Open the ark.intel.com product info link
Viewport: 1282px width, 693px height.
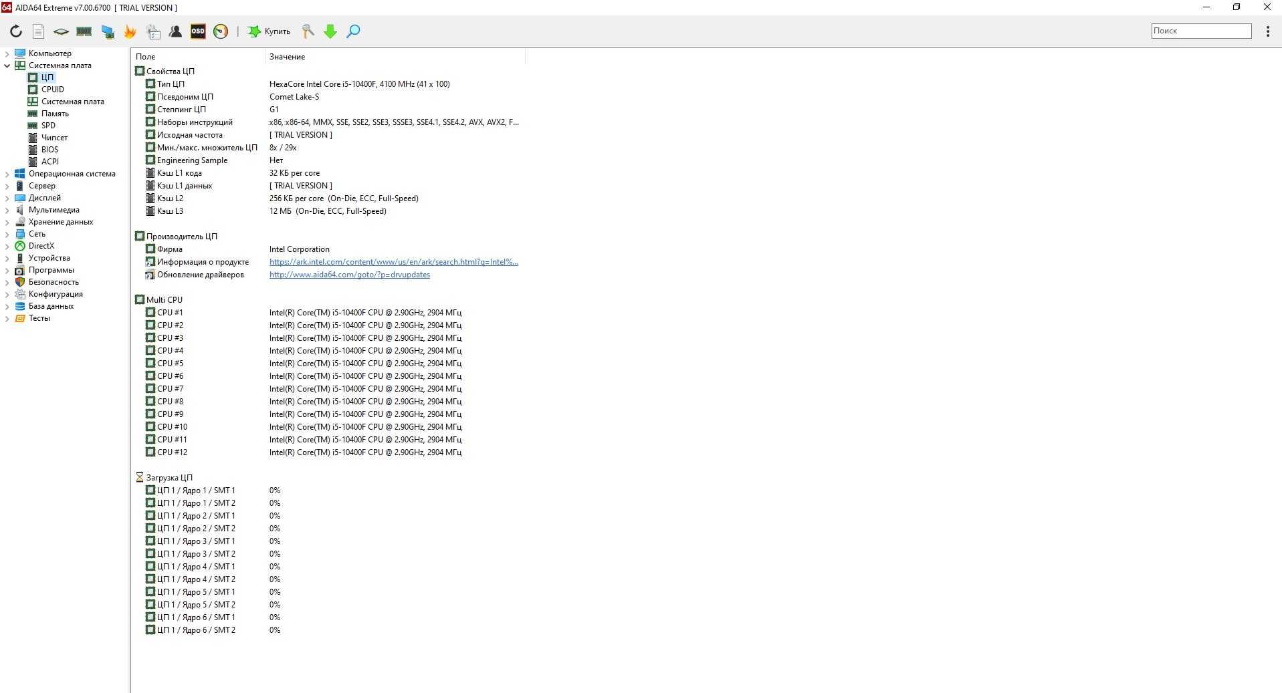[394, 262]
